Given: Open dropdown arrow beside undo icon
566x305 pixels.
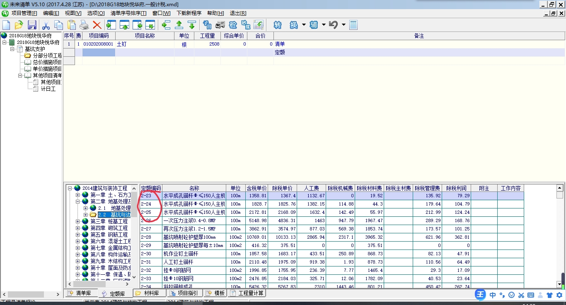Looking at the screenshot, I should [343, 25].
